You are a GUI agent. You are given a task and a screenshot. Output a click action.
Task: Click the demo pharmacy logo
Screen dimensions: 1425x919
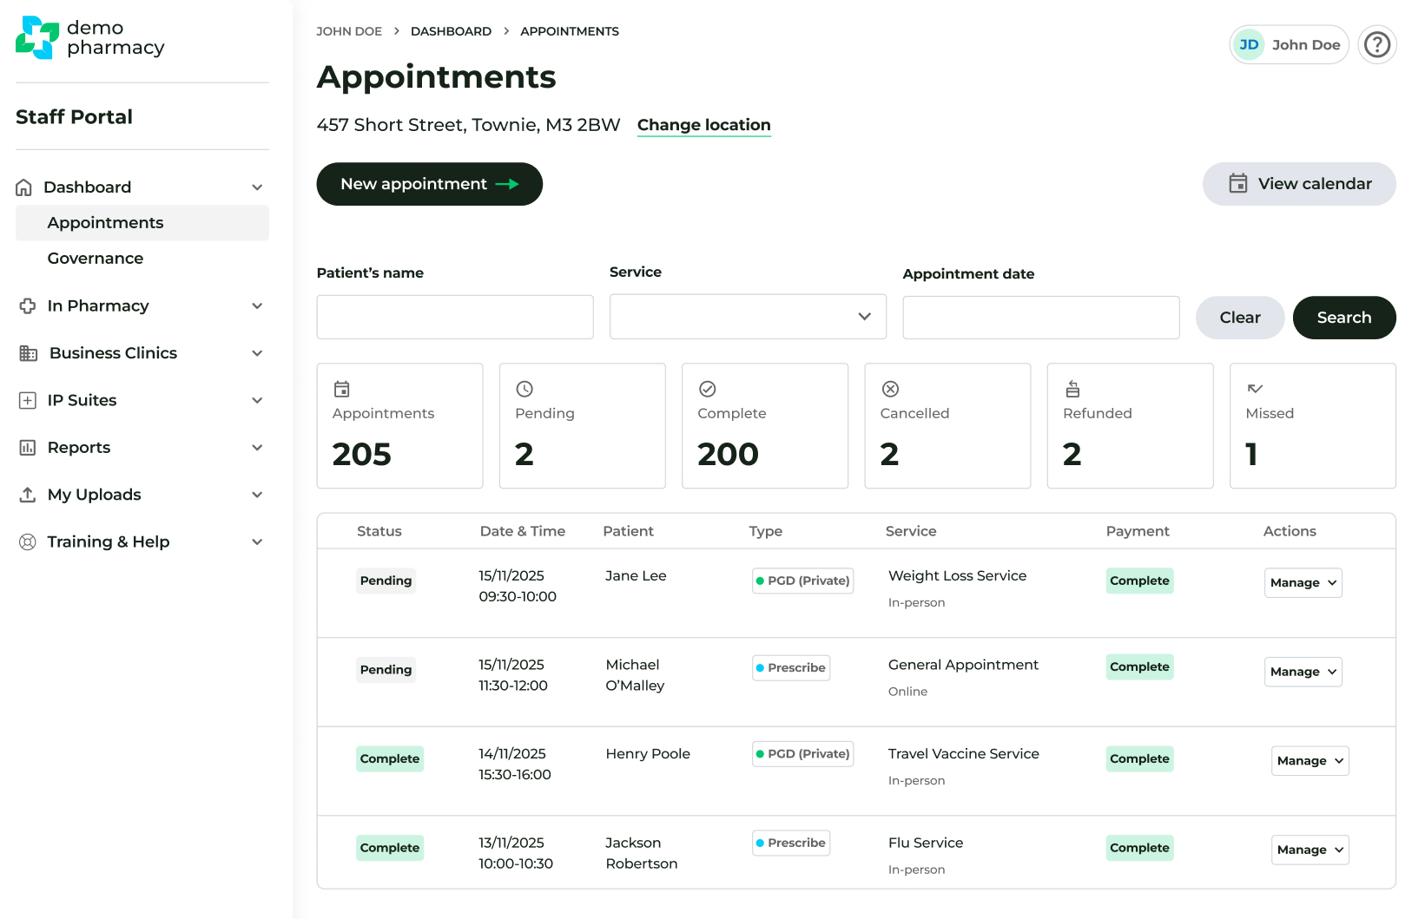point(89,38)
